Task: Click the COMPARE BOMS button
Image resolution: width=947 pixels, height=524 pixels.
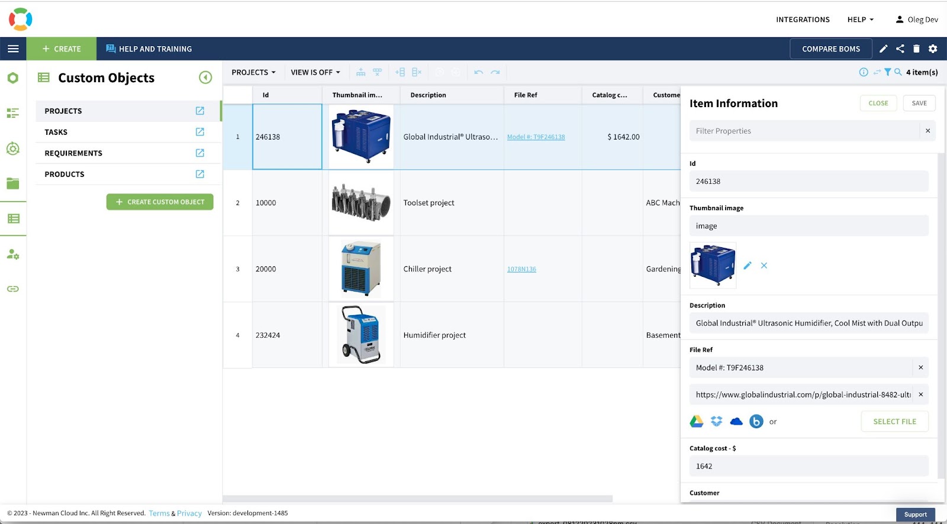Action: [831, 49]
